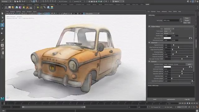199x112 pixels.
Task: Click the Open Scene folder icon
Action: coord(17,1)
